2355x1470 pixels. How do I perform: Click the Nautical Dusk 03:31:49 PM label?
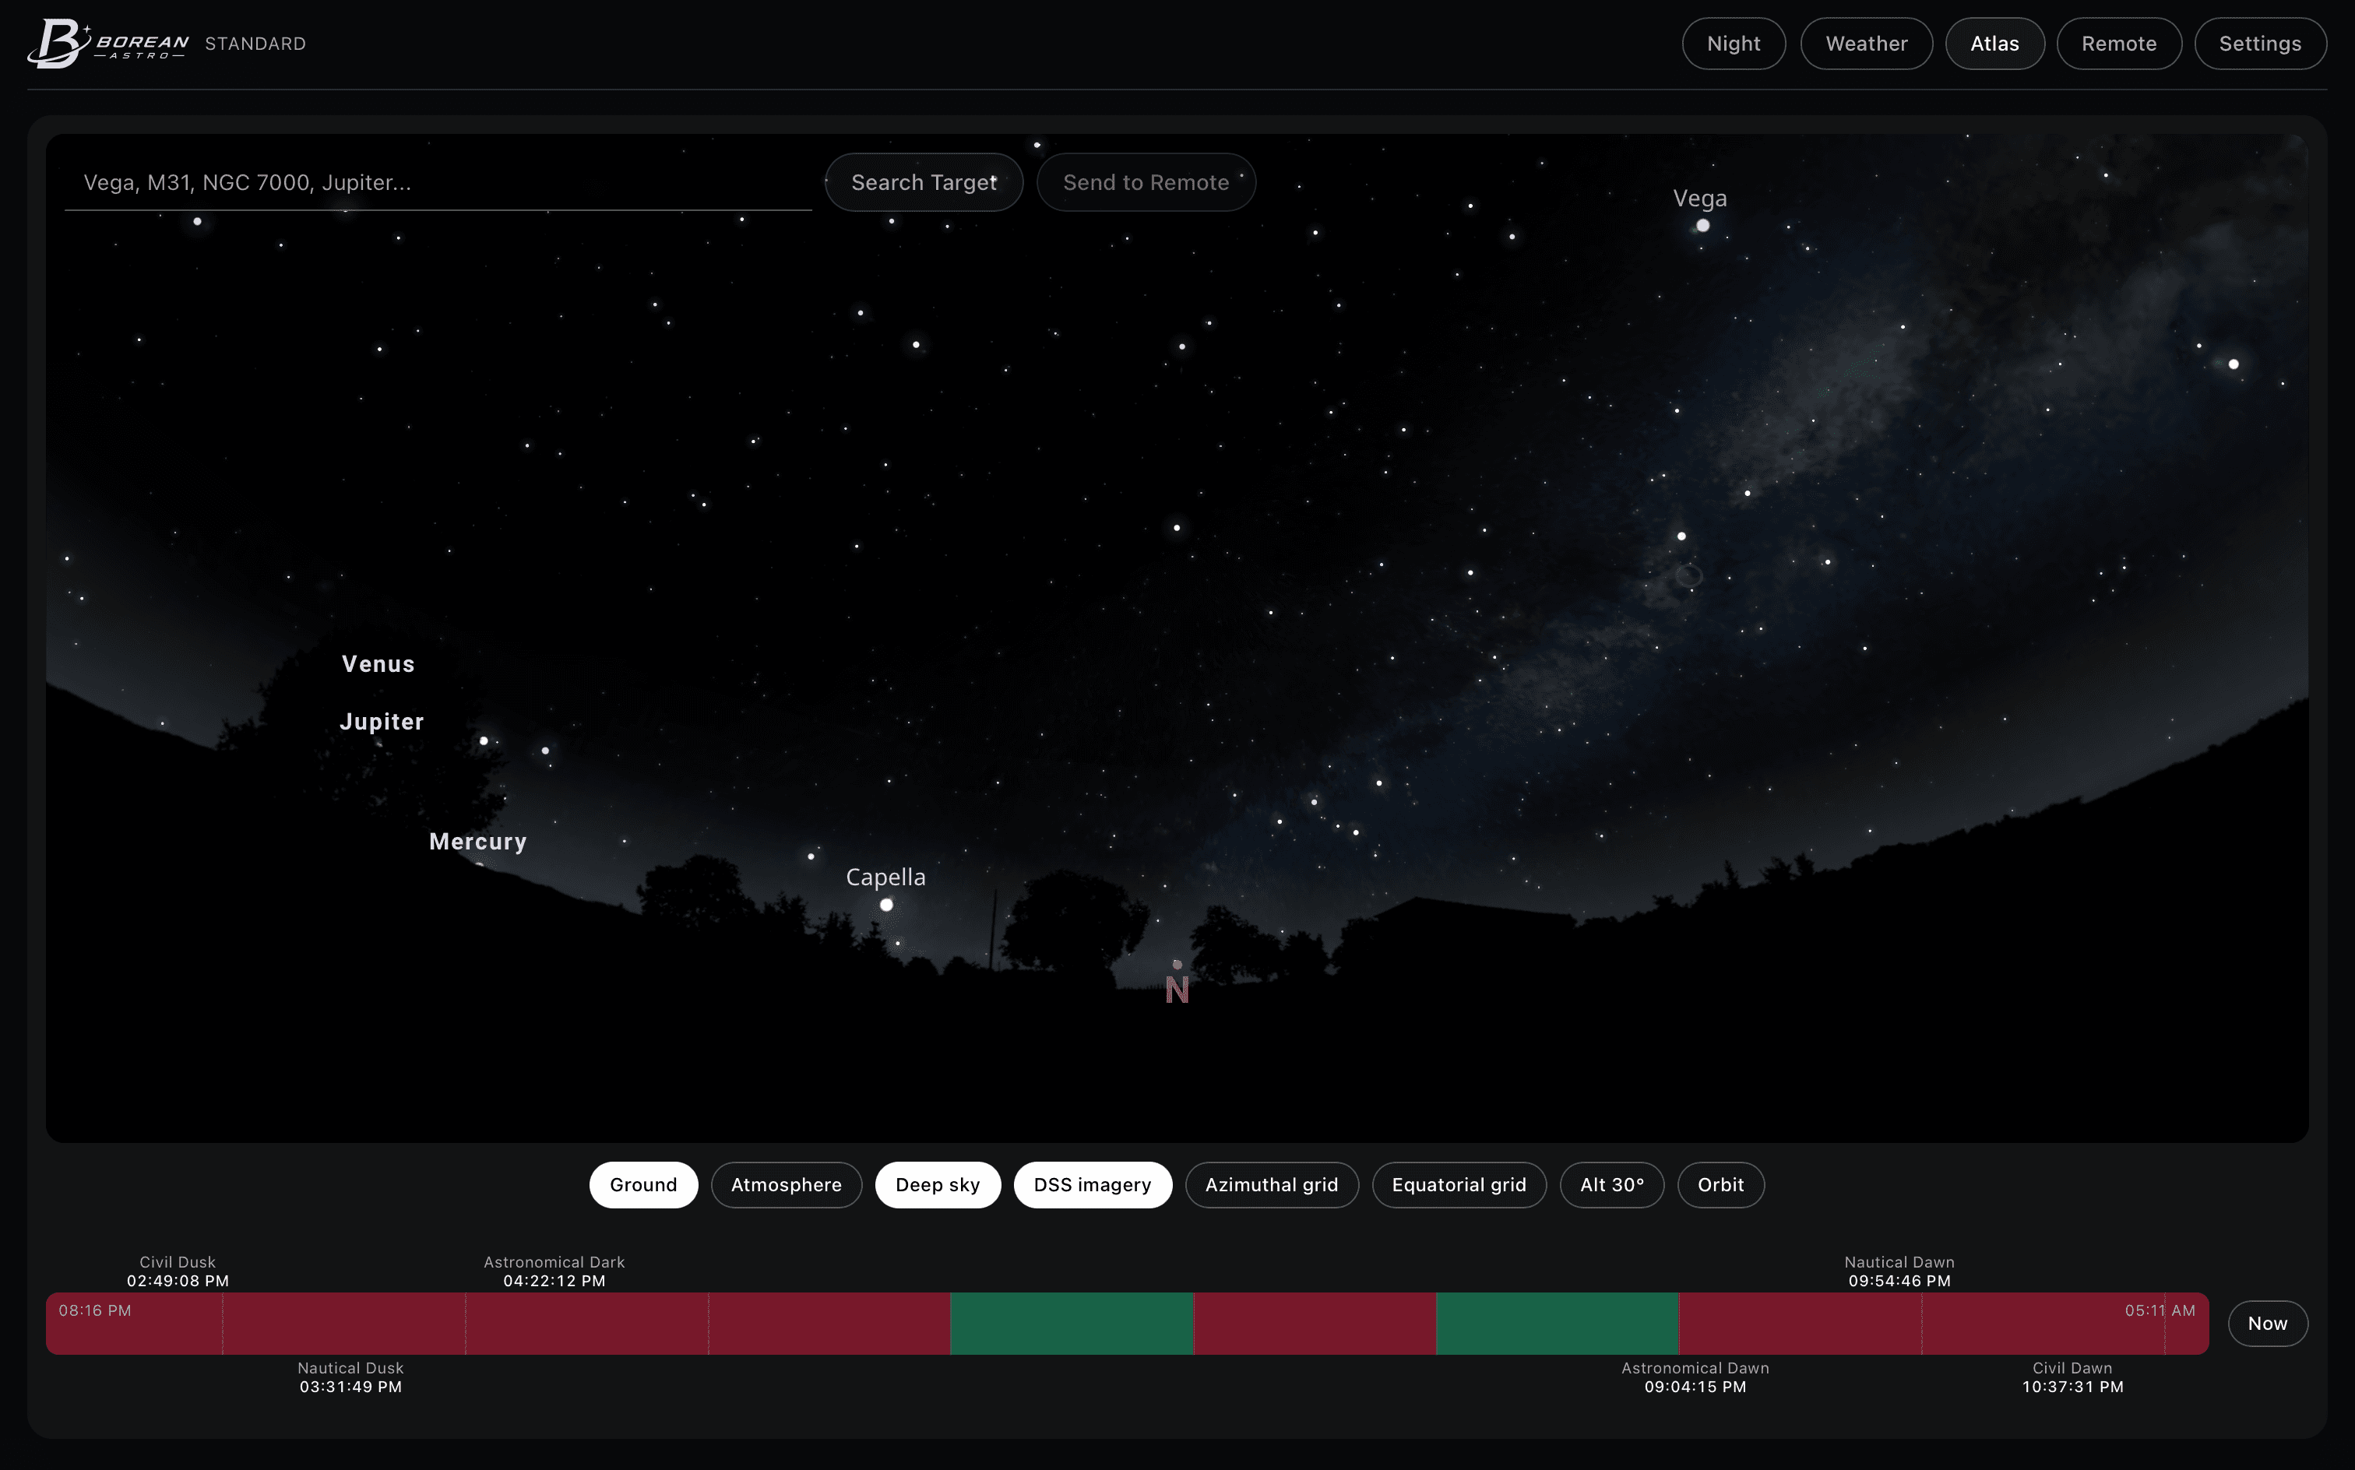point(350,1377)
